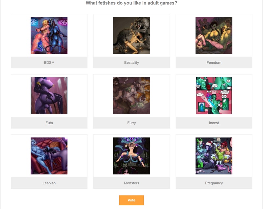Screen dimensions: 263x209
Task: Click the Vote button
Action: coord(131,200)
